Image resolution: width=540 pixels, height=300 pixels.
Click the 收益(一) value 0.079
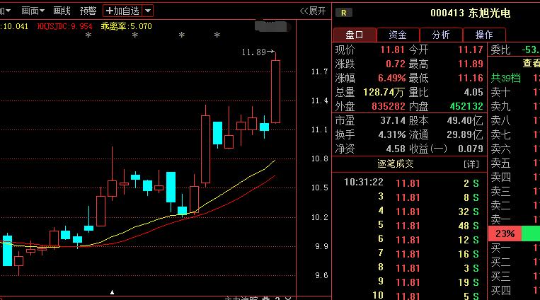[471, 149]
